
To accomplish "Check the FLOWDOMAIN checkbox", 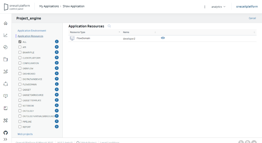I will pyautogui.click(x=20, y=84).
